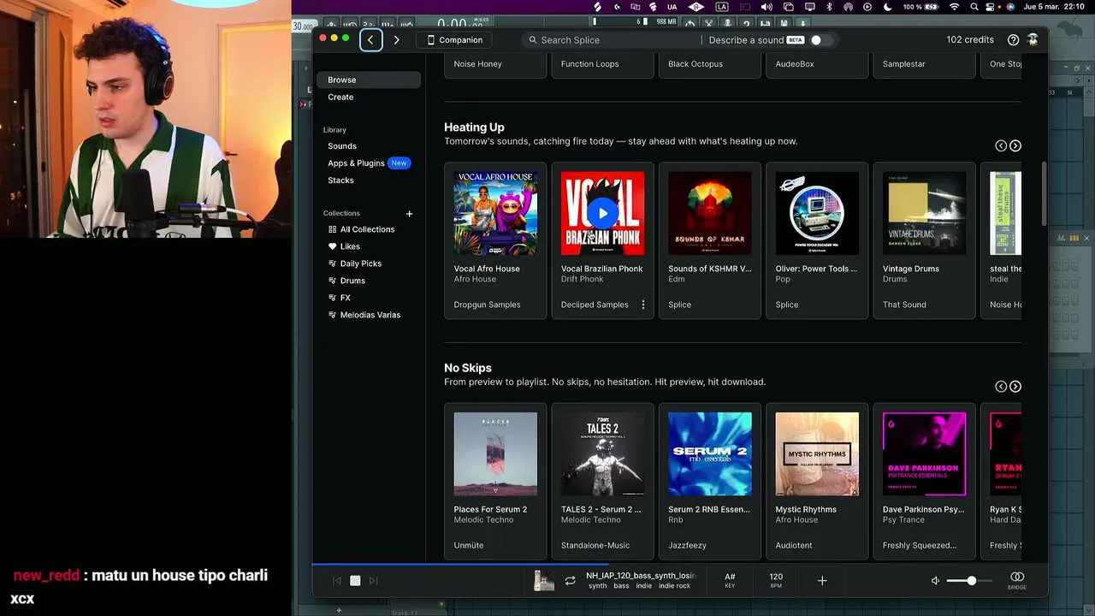Go back with the left arrow button
Image resolution: width=1095 pixels, height=616 pixels.
(x=370, y=40)
